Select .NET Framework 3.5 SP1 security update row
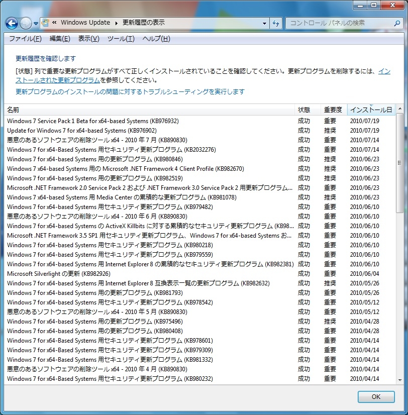 pos(200,235)
